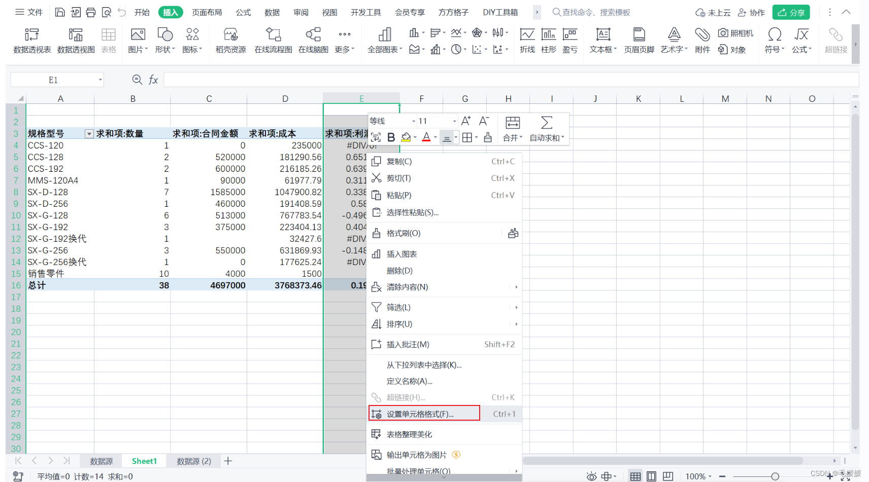Select Format Cells (设置单元格格式) menu item

pos(444,414)
